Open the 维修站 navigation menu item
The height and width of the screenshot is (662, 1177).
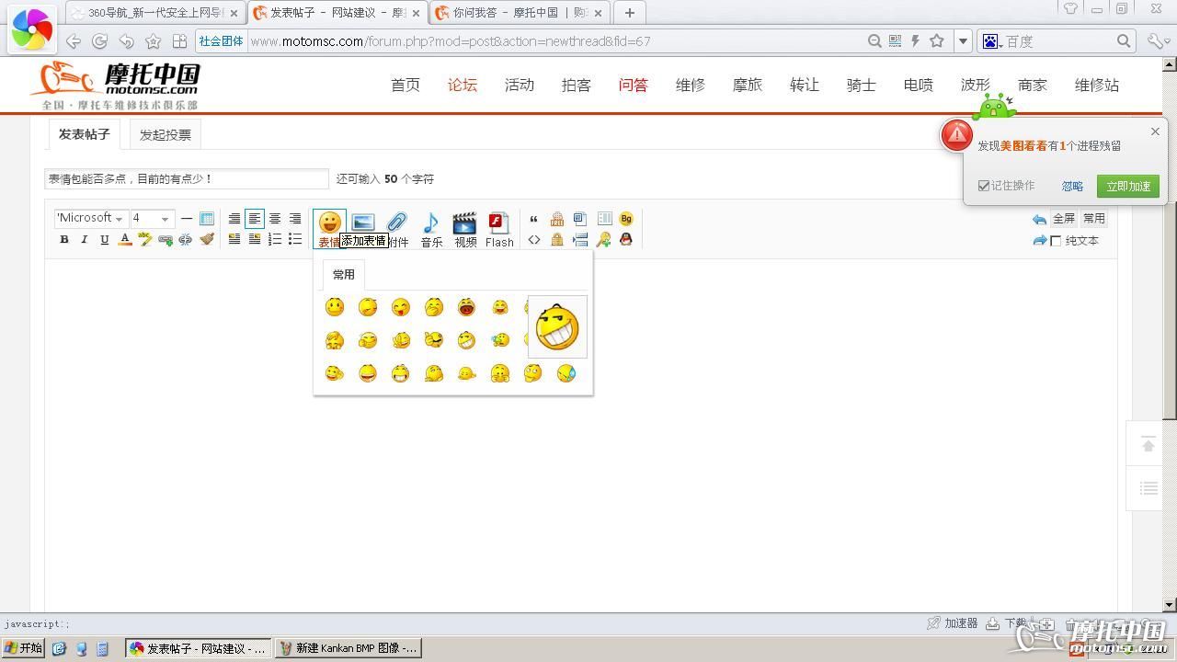click(1097, 85)
